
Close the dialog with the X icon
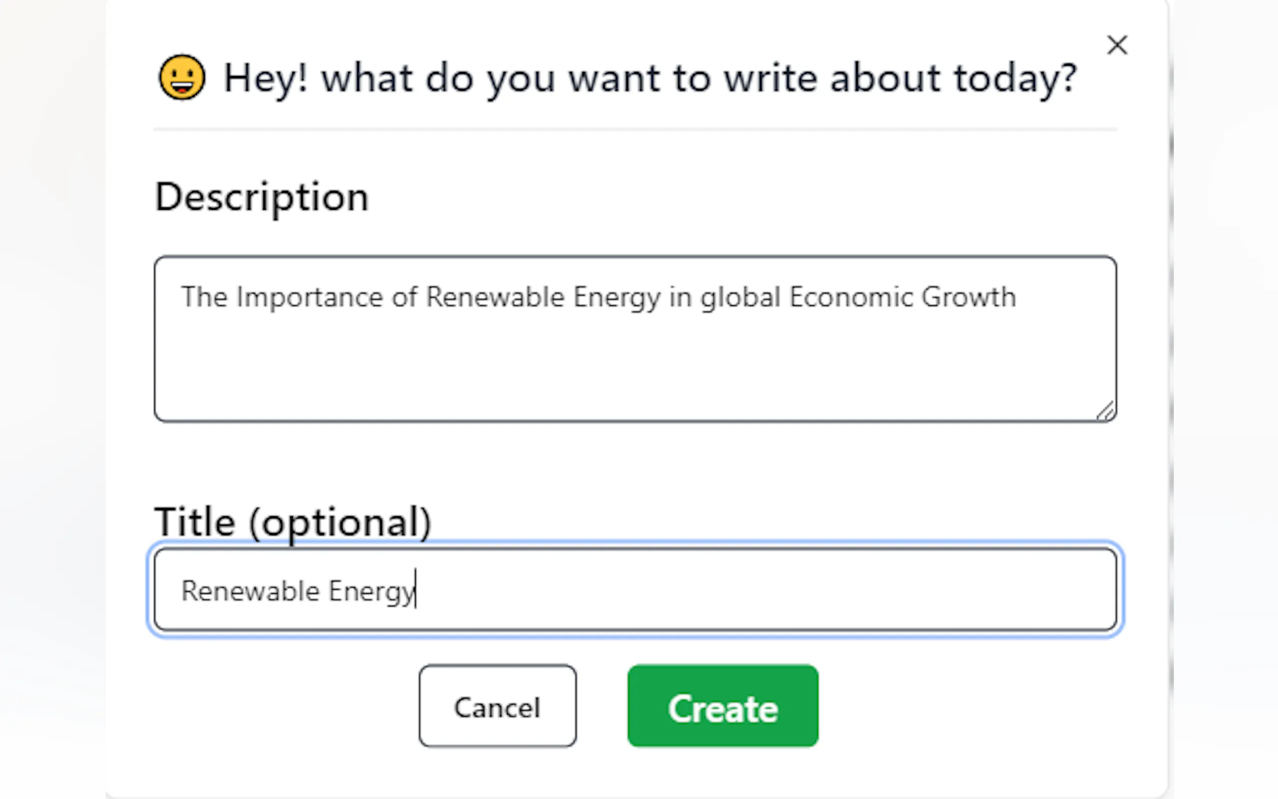(1117, 45)
